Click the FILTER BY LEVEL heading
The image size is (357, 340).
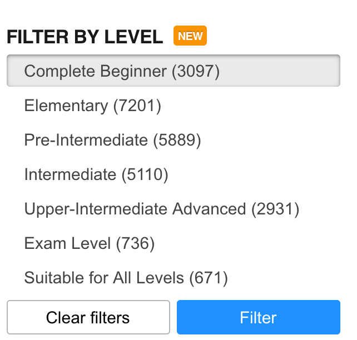85,37
